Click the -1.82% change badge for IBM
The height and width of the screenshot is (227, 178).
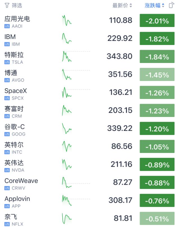(x=157, y=39)
